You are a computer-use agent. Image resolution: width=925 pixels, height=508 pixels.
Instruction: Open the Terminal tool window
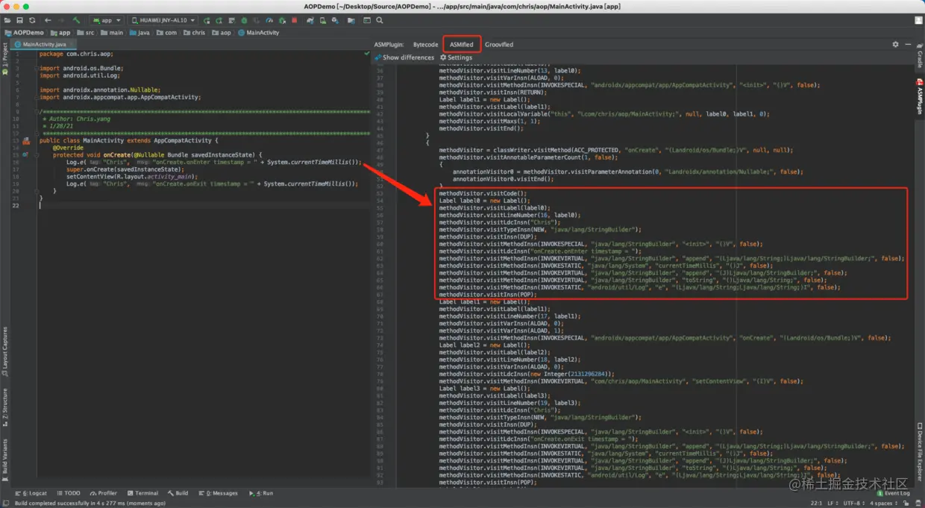click(142, 493)
